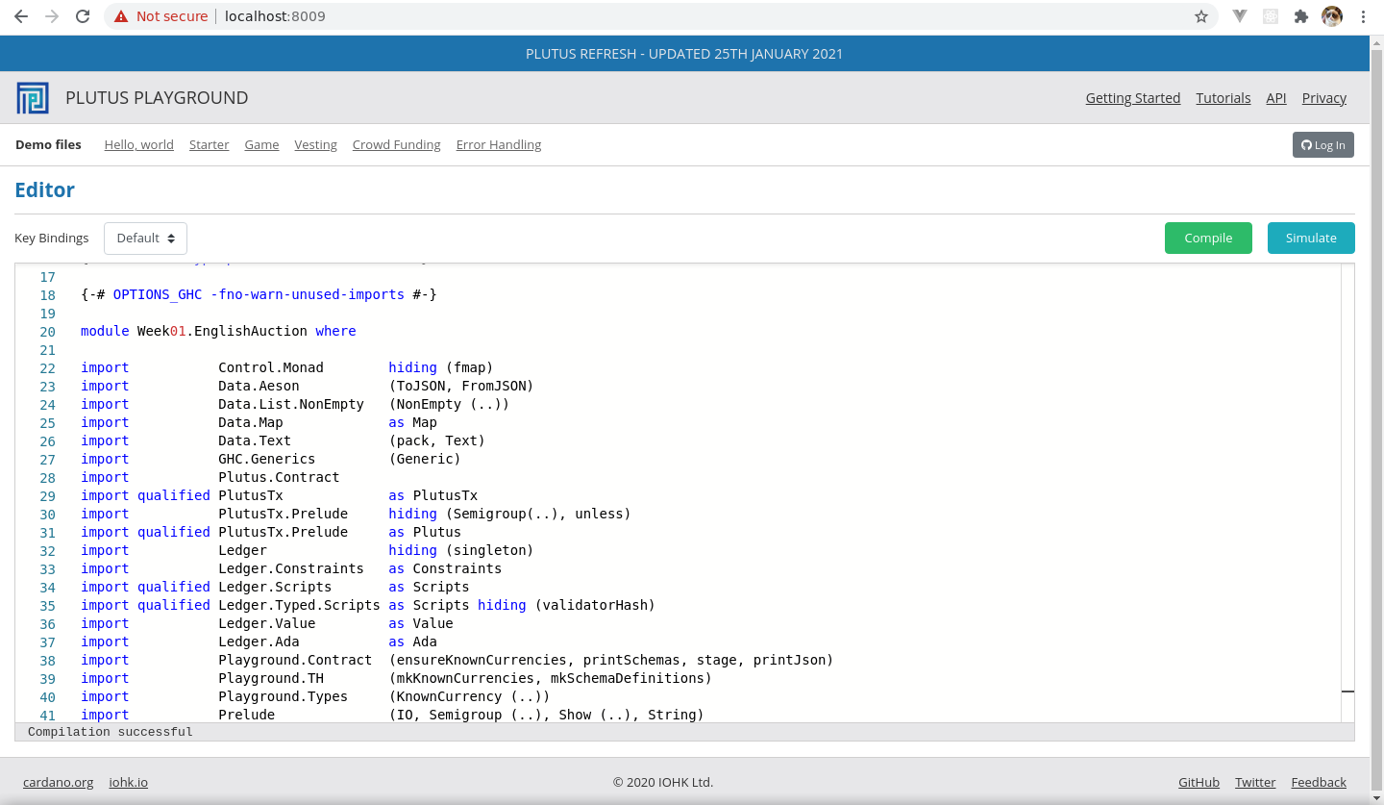
Task: Go back to the previous browser page
Action: pyautogui.click(x=21, y=16)
